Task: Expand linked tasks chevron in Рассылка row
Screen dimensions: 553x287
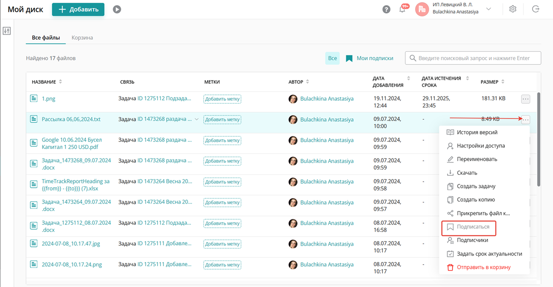Action: 197,120
